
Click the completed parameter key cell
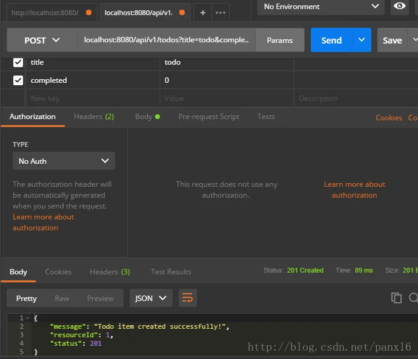93,80
